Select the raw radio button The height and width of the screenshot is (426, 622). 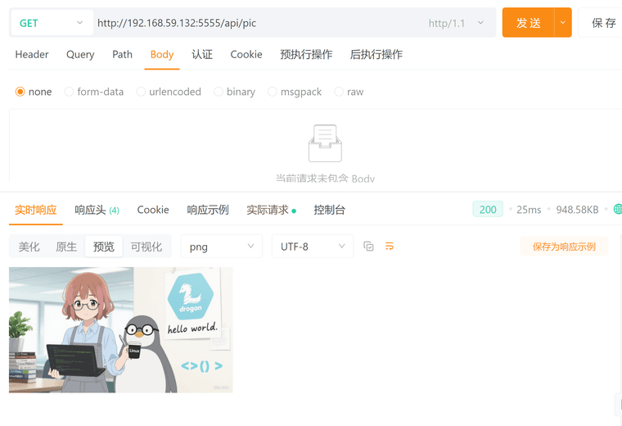click(x=338, y=92)
